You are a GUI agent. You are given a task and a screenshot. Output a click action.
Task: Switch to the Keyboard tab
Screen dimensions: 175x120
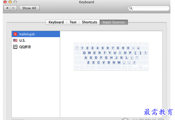pyautogui.click(x=56, y=22)
